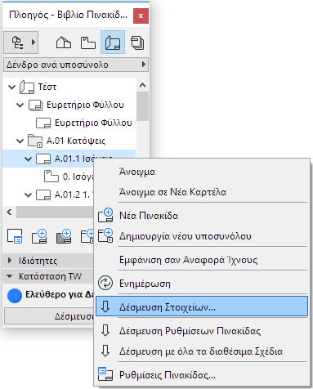Screen dimensions: 313x389
Task: Switch to View Map icon
Action: (88, 42)
